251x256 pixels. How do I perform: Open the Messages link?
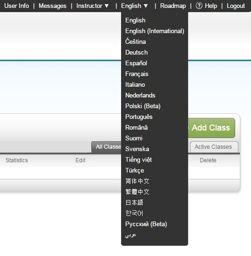(x=53, y=6)
